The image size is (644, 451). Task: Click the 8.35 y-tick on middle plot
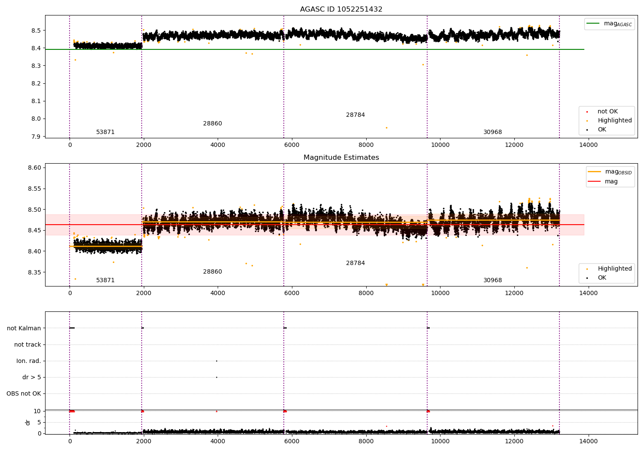pyautogui.click(x=34, y=272)
